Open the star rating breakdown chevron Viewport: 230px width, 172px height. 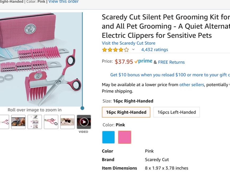click(133, 50)
